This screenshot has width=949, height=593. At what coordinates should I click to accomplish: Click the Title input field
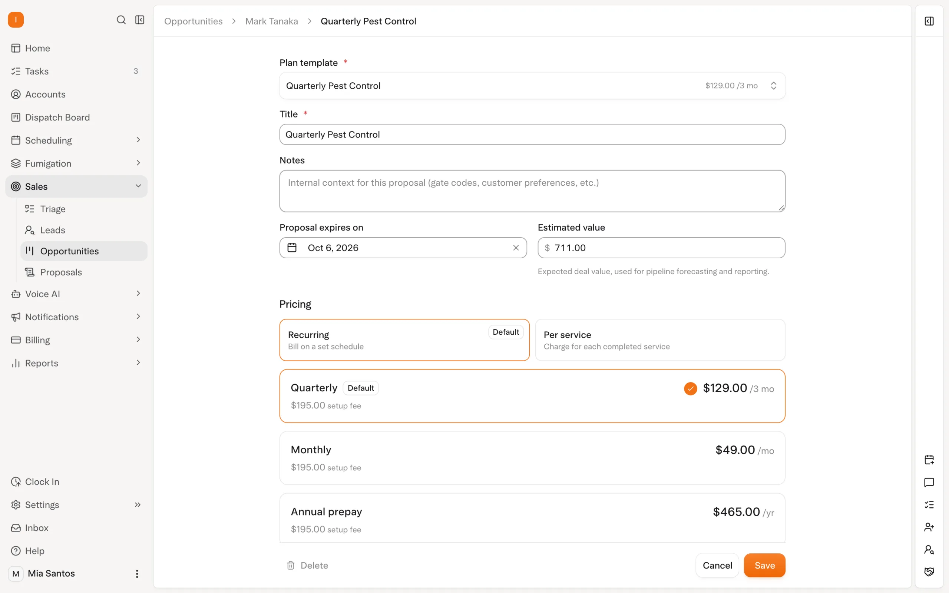[532, 135]
